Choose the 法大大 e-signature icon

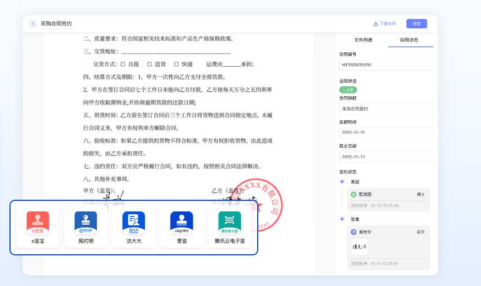tap(134, 223)
